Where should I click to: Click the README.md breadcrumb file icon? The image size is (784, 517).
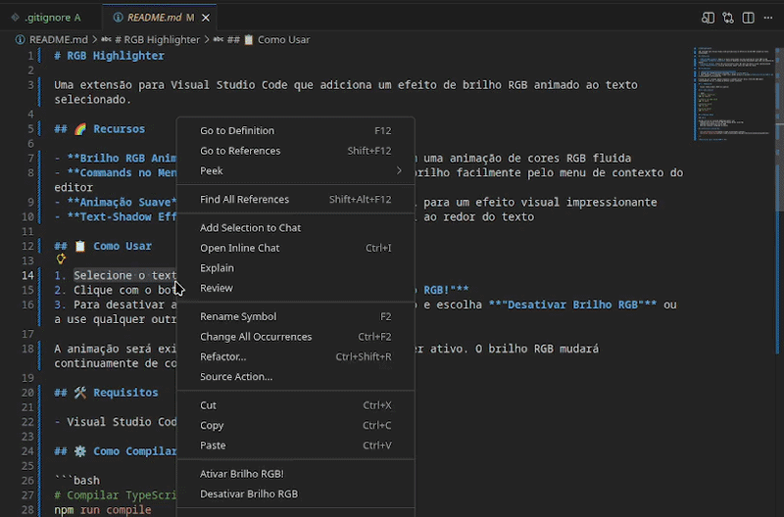(20, 39)
